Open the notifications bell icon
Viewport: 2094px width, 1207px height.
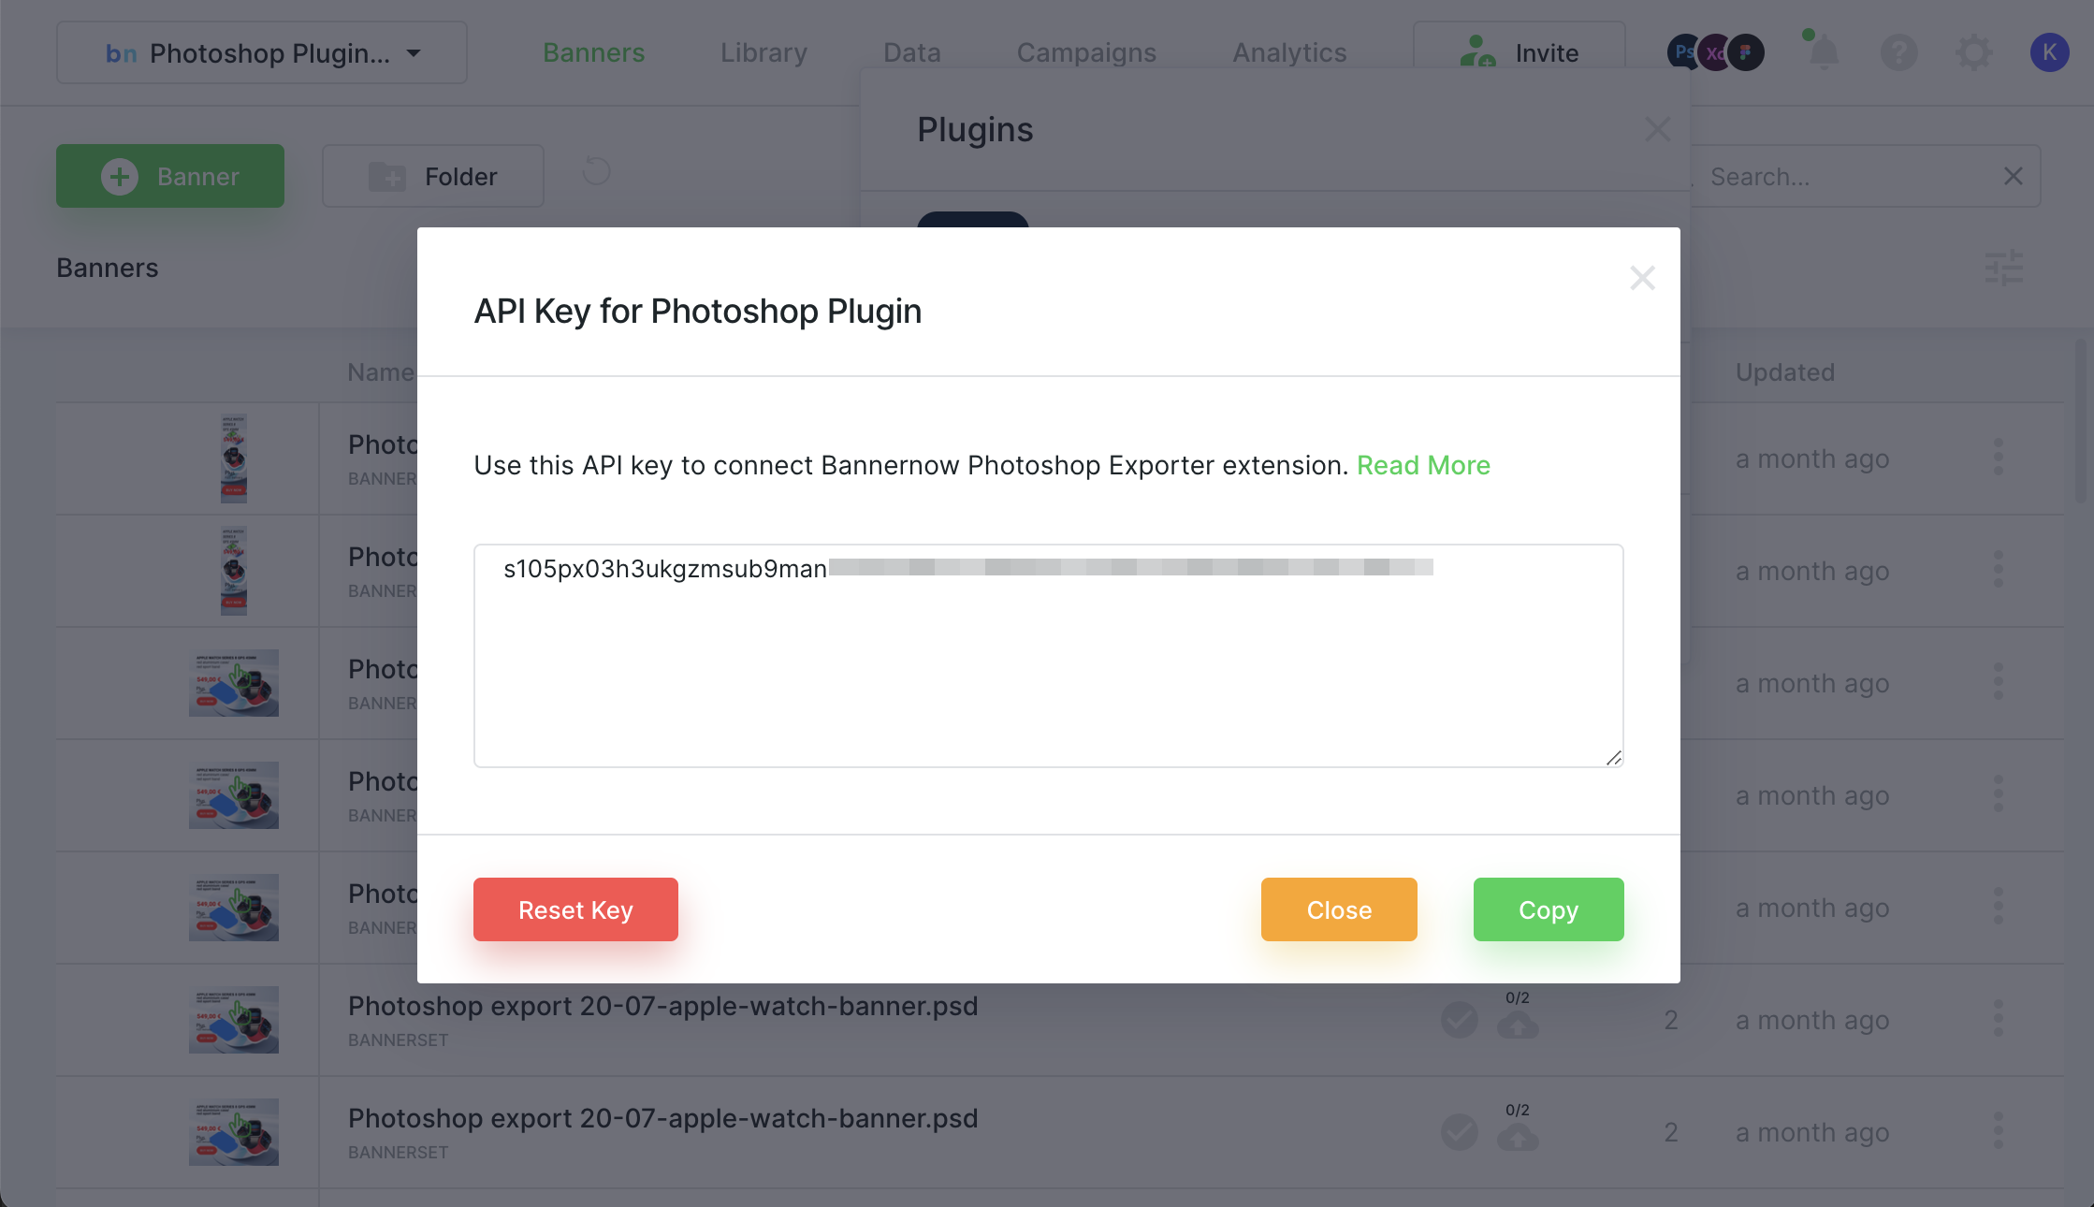click(x=1823, y=52)
